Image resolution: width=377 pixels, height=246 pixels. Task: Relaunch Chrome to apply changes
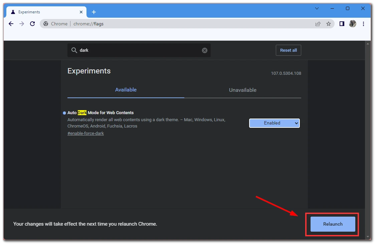pos(333,224)
